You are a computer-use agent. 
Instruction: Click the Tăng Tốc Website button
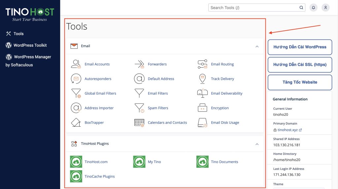coord(300,82)
